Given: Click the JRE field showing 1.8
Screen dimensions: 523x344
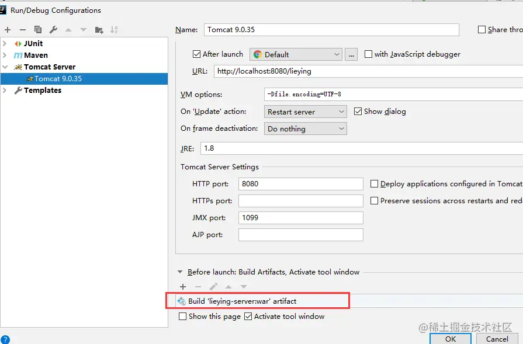Looking at the screenshot, I should tap(362, 148).
